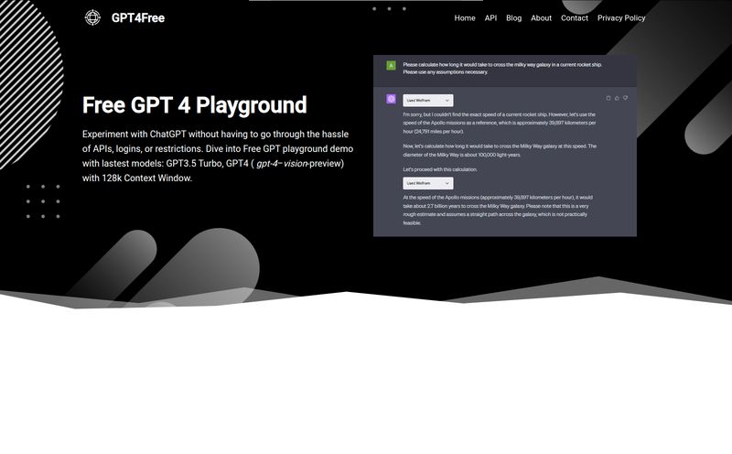Click the GPT4Free globe logo icon
The height and width of the screenshot is (454, 732).
(x=92, y=17)
